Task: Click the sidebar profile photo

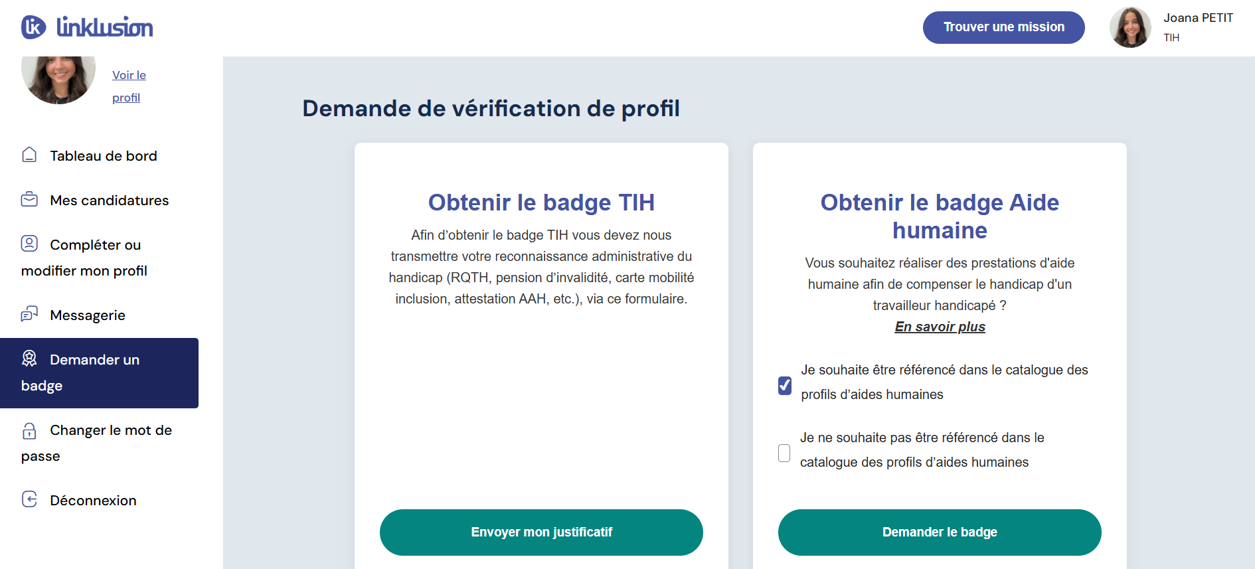Action: (x=58, y=79)
